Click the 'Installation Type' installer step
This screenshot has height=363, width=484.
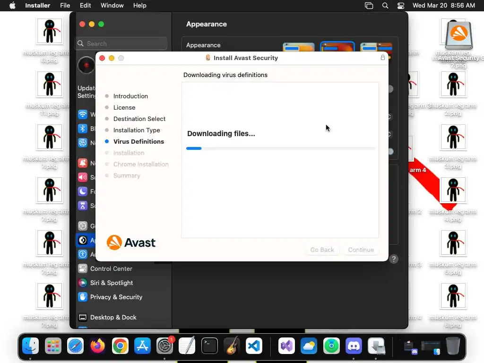click(x=137, y=130)
